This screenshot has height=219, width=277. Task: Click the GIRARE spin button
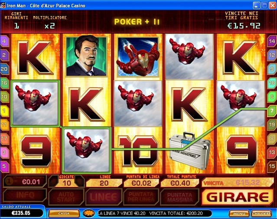[x=238, y=197]
